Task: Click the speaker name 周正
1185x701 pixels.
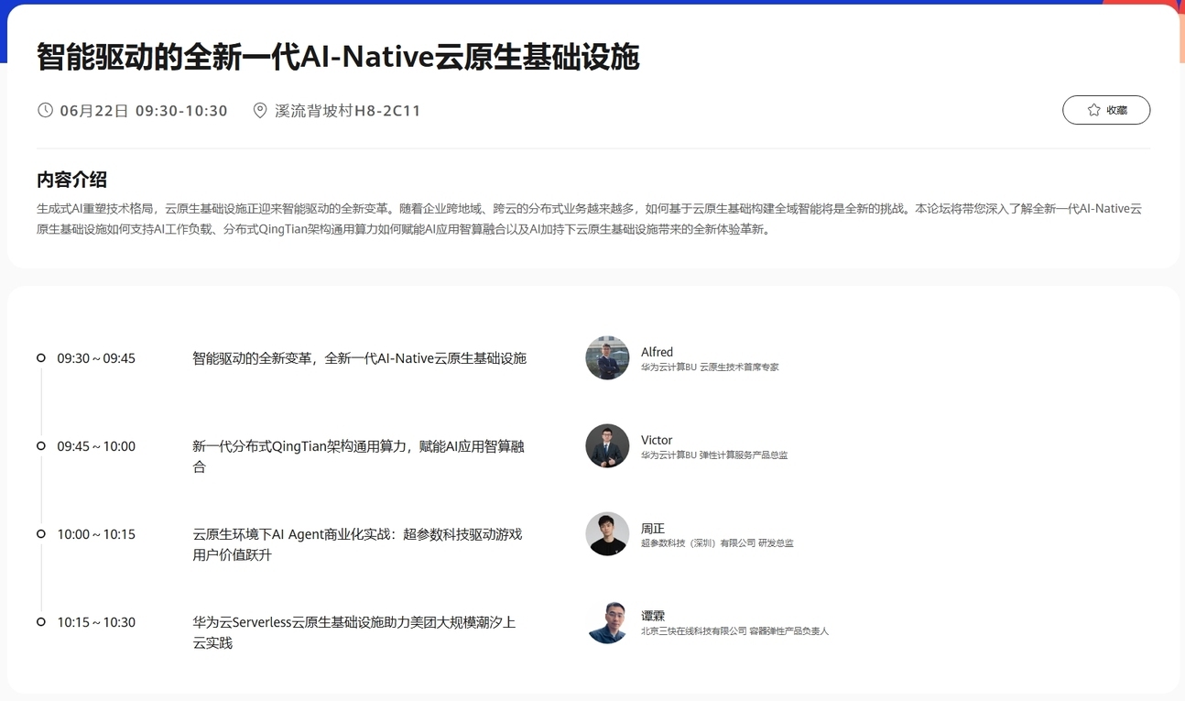Action: click(x=653, y=529)
